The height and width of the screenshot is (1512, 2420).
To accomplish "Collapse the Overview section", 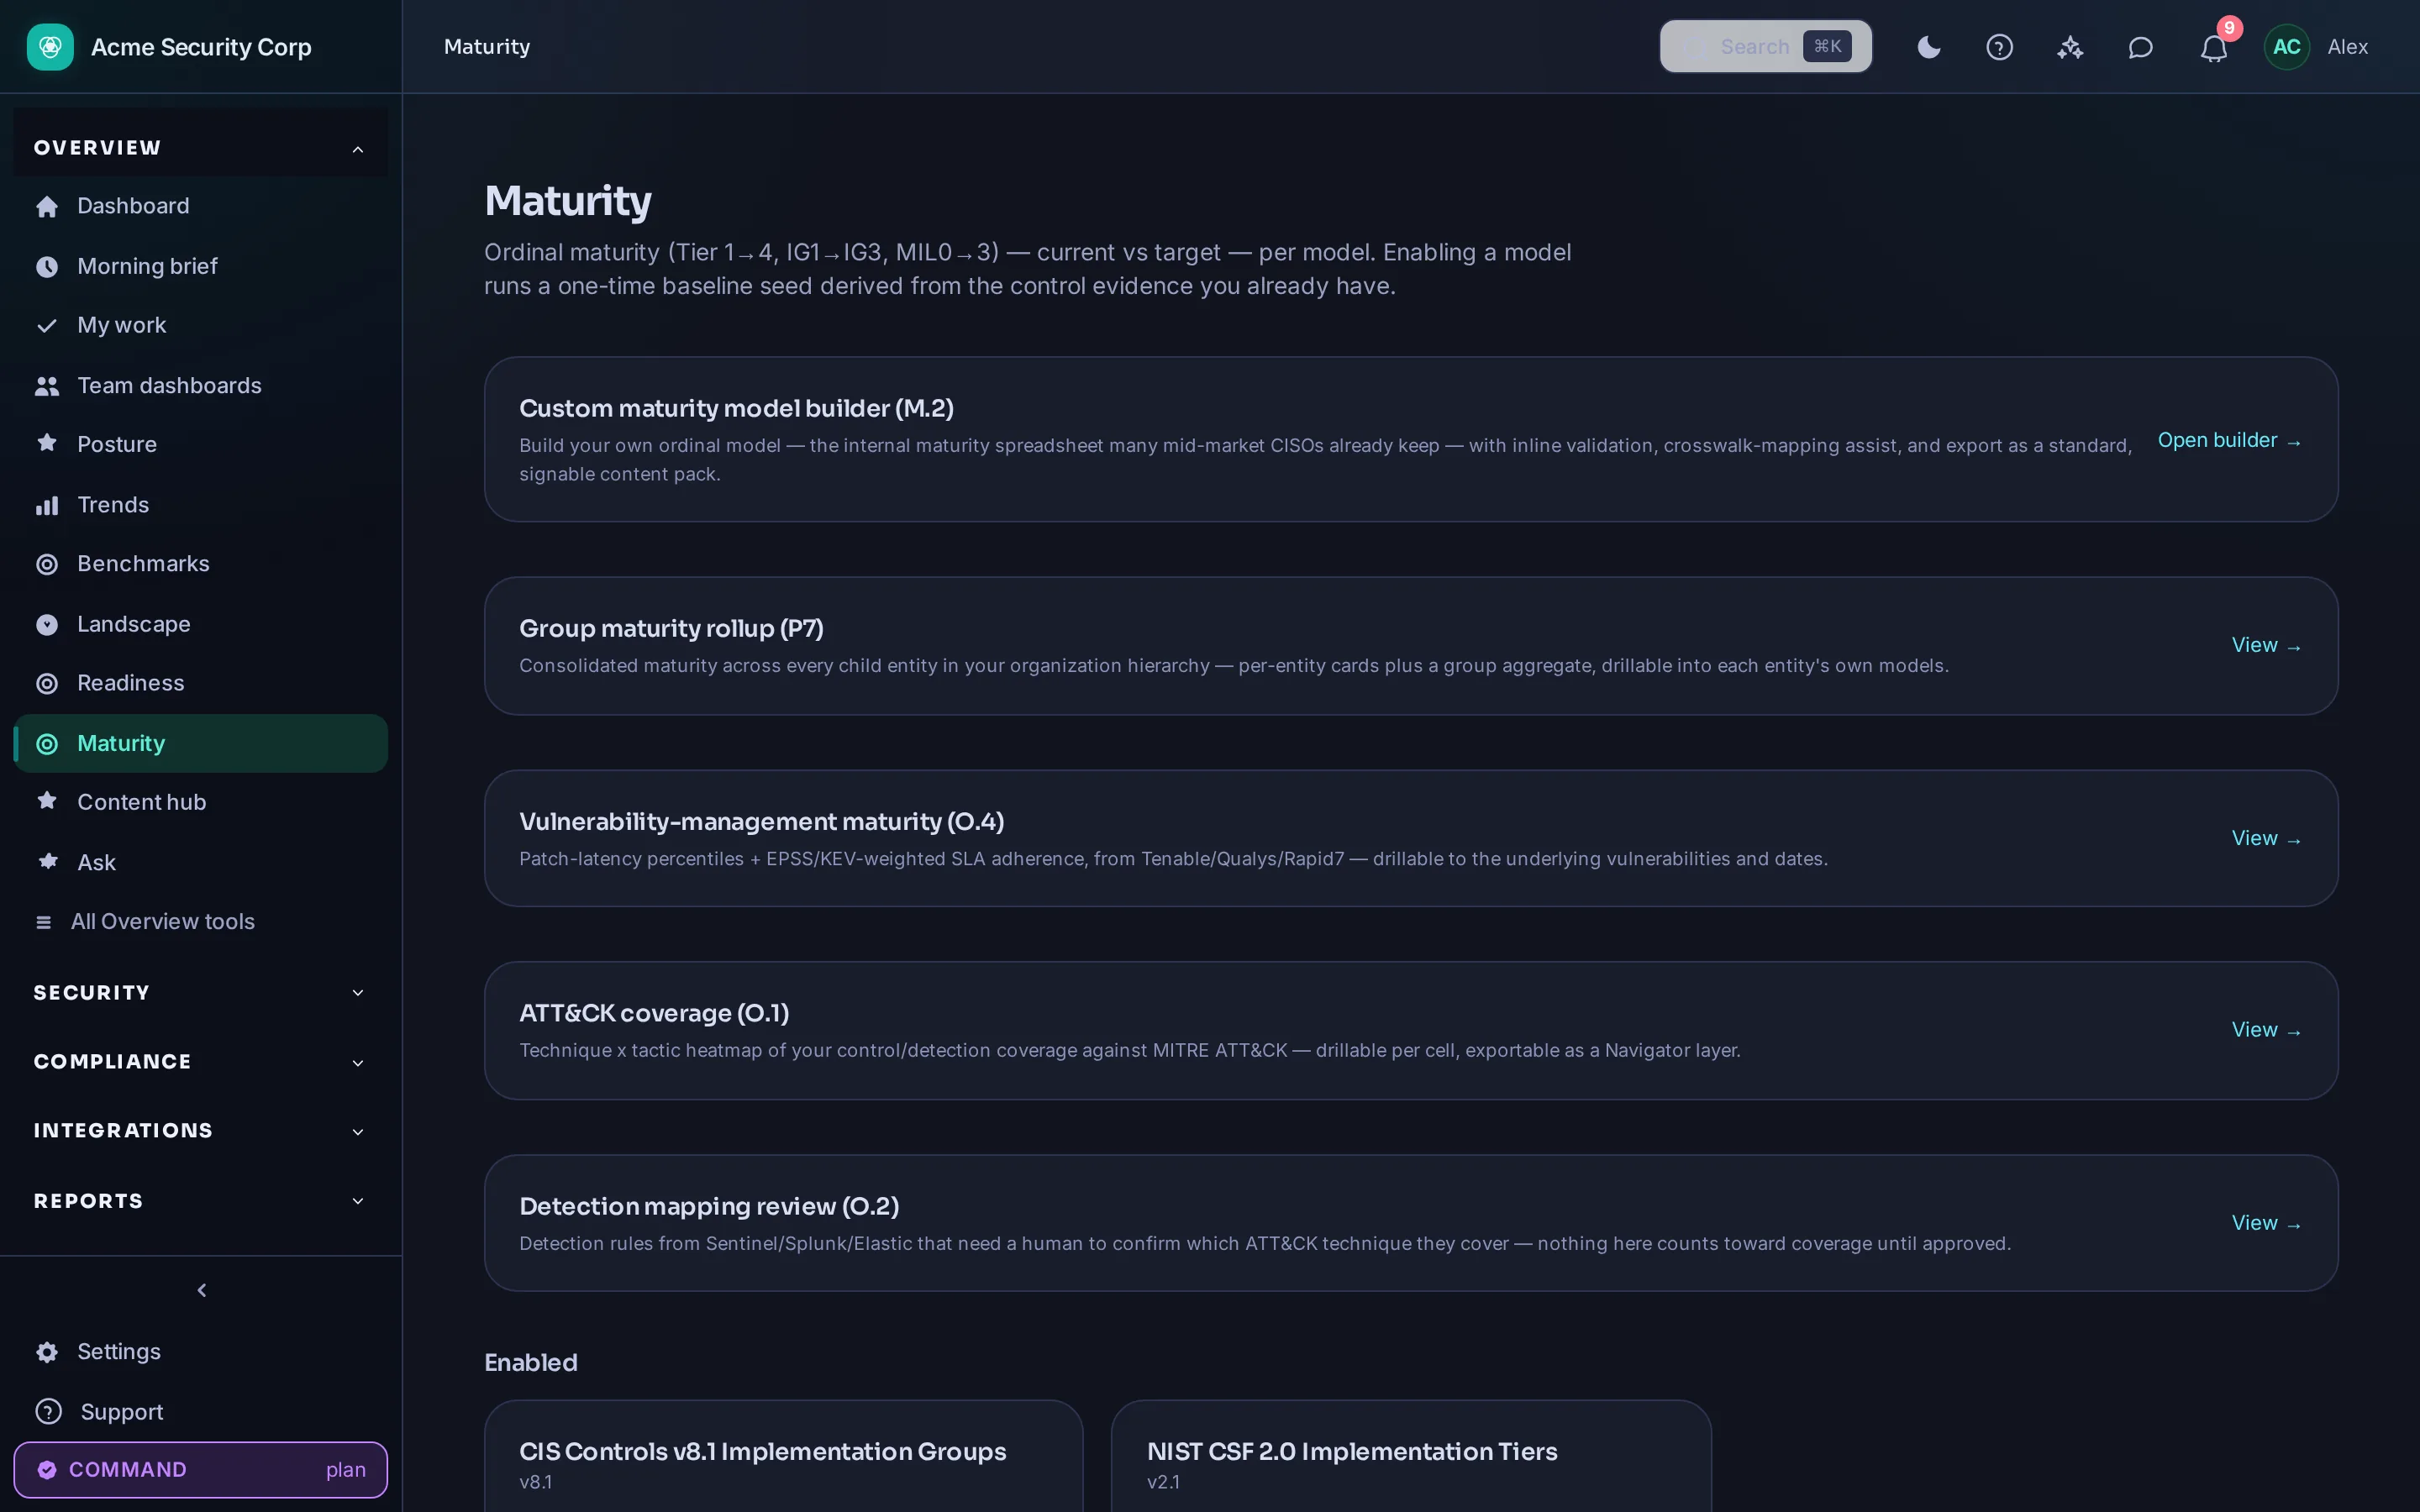I will pos(200,148).
